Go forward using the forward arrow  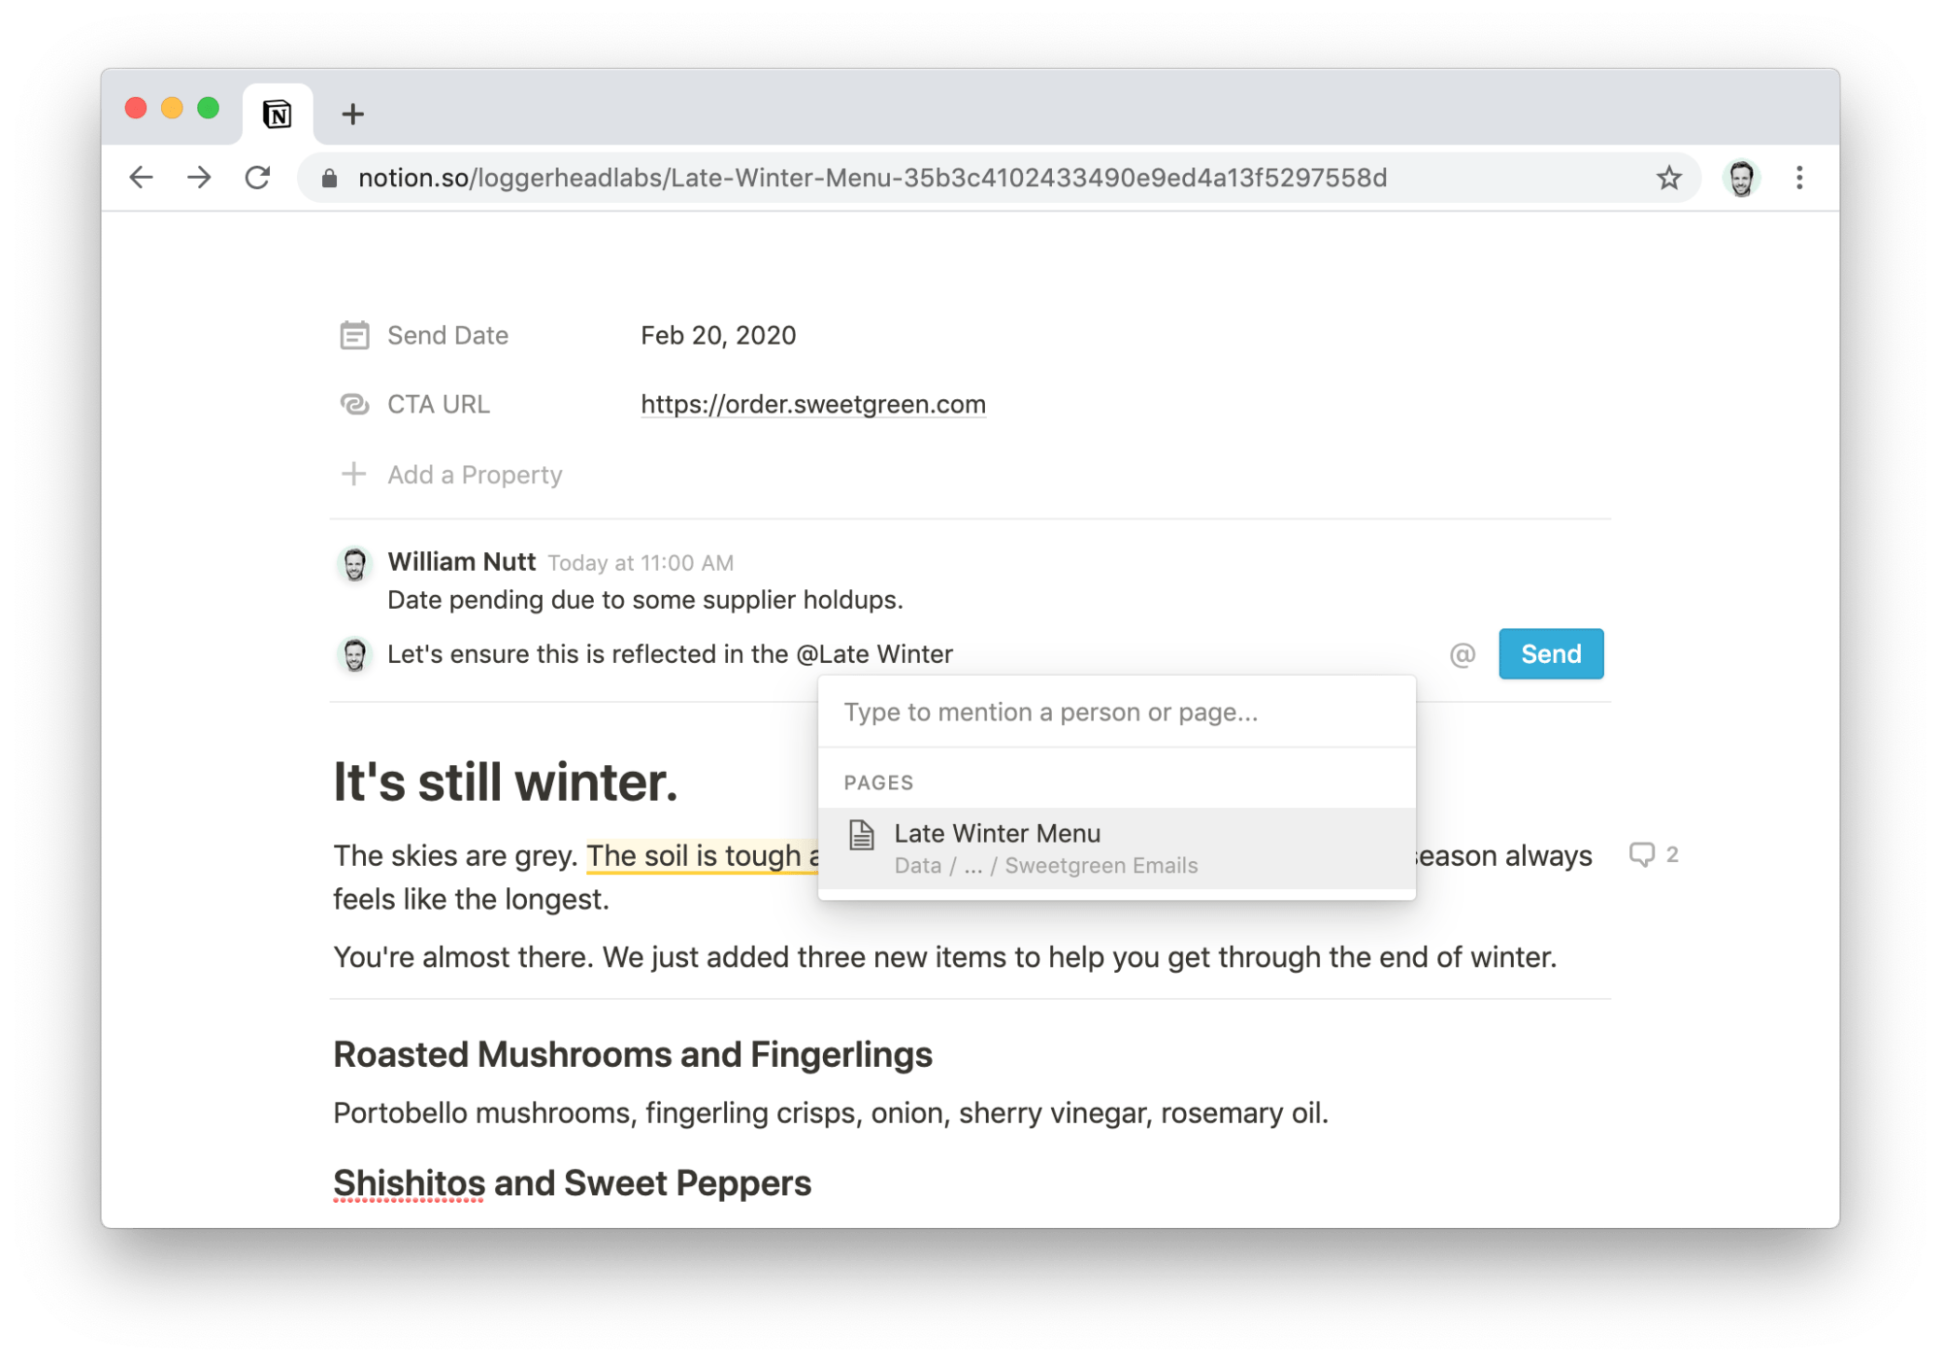[199, 178]
